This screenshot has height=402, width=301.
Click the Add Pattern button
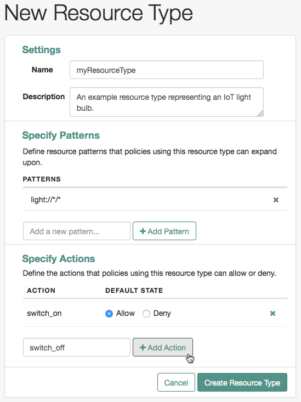point(164,231)
